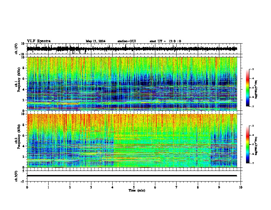Image resolution: width=271 pixels, height=210 pixels.
Task: Click the flat ch.3 voltage trace line
Action: [x=132, y=176]
